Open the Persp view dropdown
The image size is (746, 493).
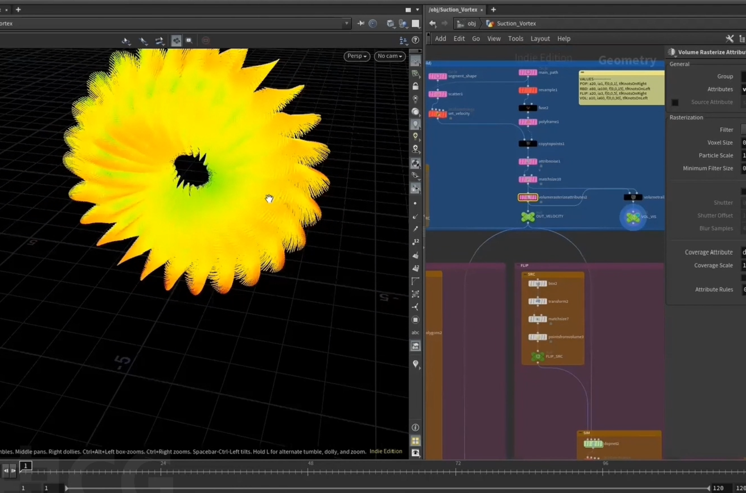point(357,56)
